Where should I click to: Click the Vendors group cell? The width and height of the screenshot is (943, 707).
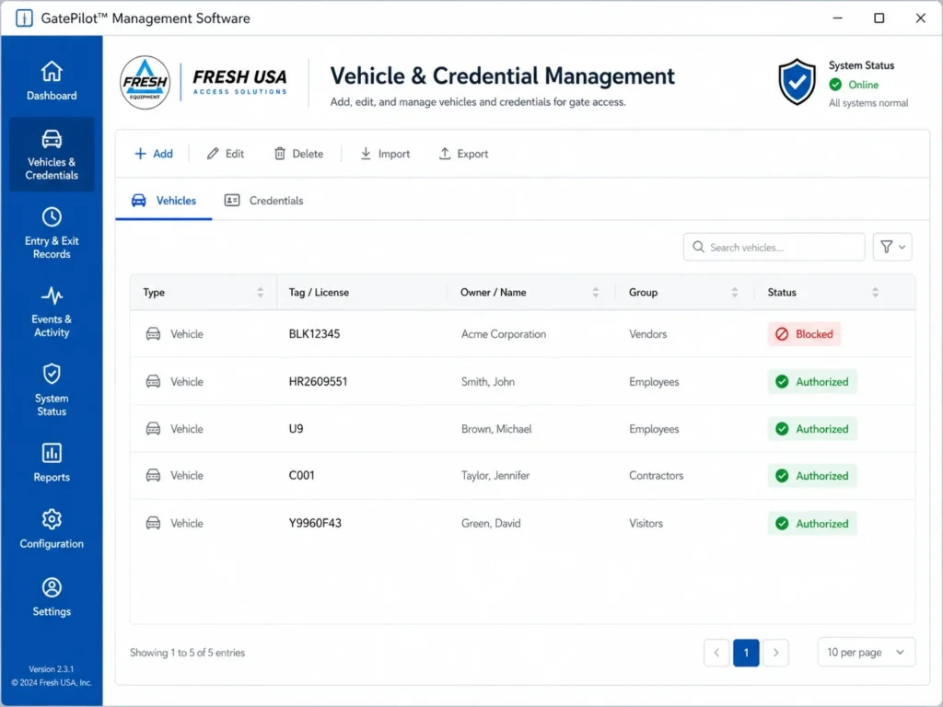pos(648,333)
